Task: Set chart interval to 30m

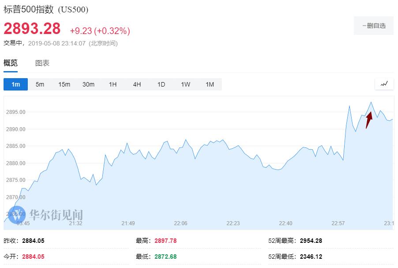Action: click(88, 84)
